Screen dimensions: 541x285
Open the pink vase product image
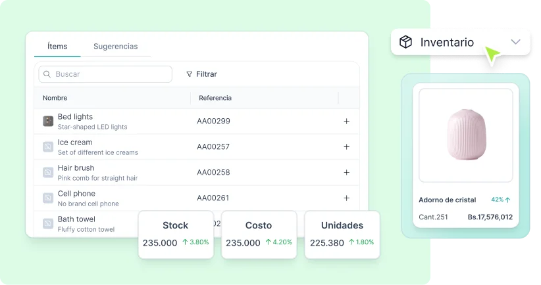click(465, 135)
